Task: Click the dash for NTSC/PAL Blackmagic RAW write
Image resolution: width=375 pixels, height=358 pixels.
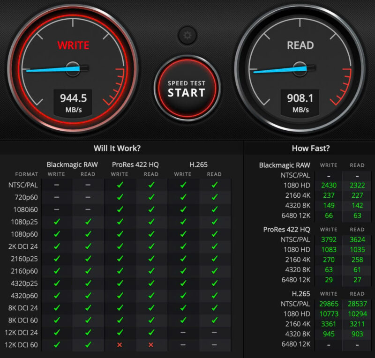Action: tap(57, 185)
